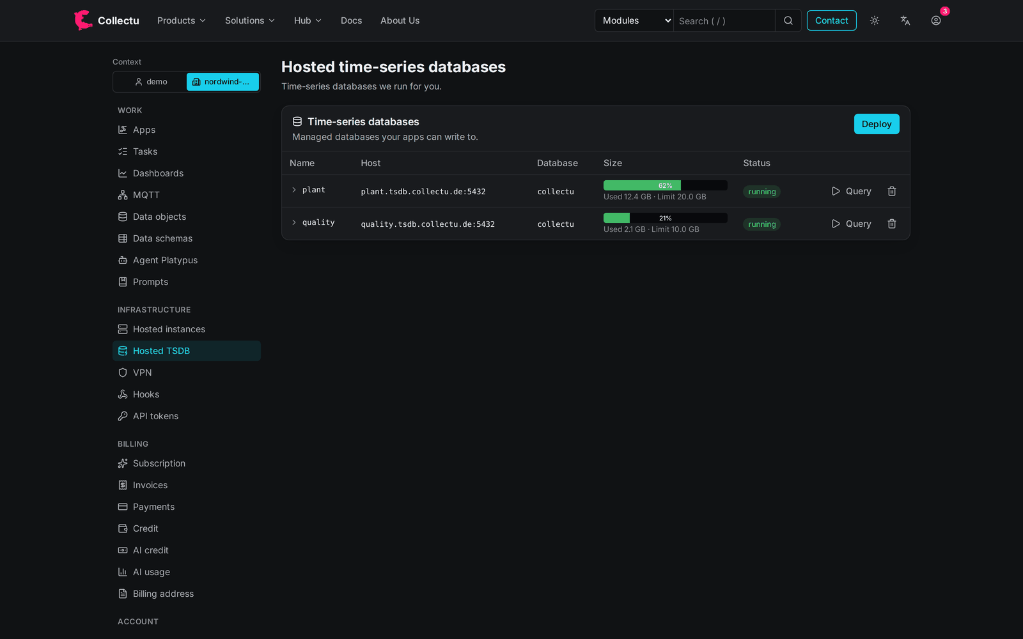Open the language translation icon
Image resolution: width=1023 pixels, height=639 pixels.
[x=905, y=20]
